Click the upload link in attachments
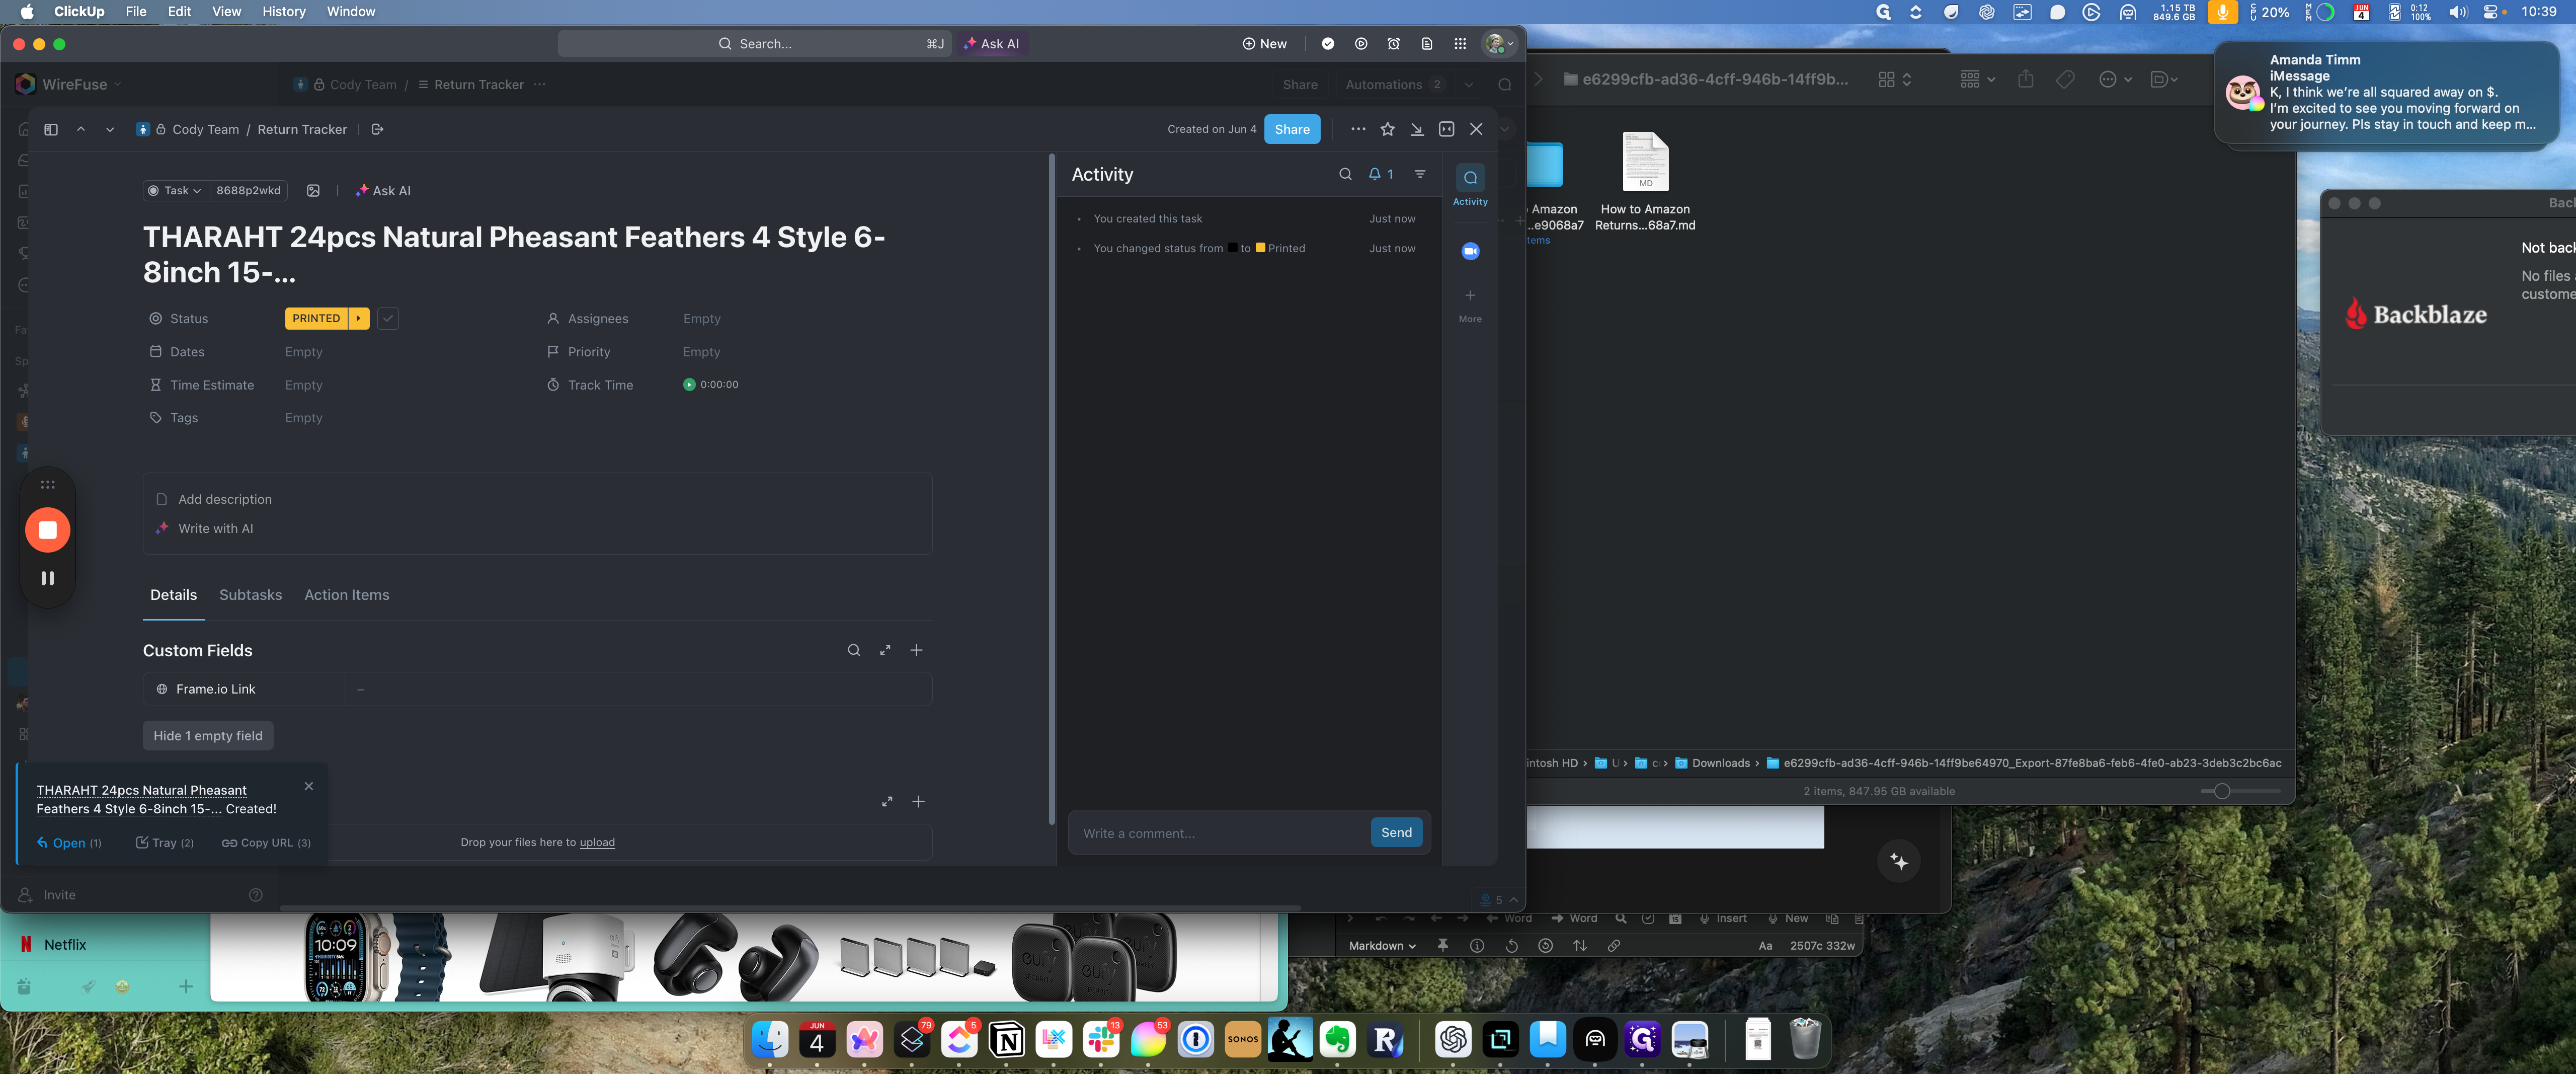 [x=597, y=842]
